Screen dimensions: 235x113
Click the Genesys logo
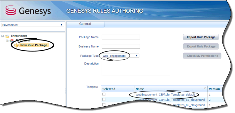(28, 11)
